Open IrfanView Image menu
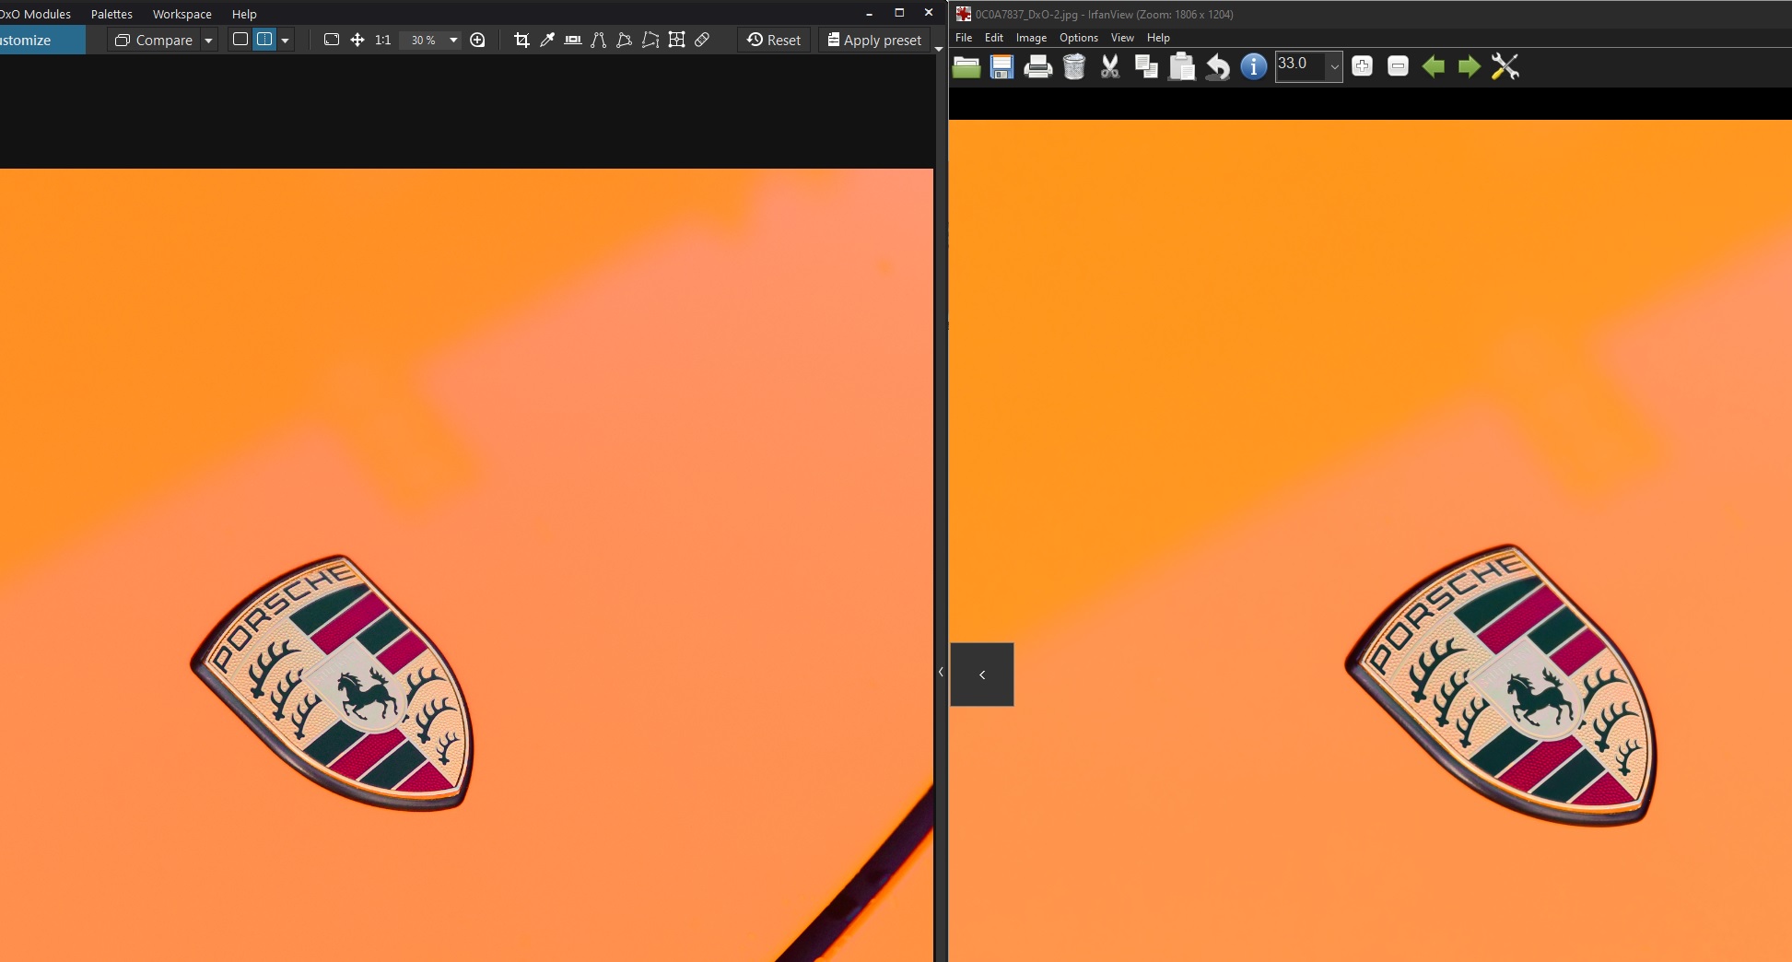 [1031, 38]
